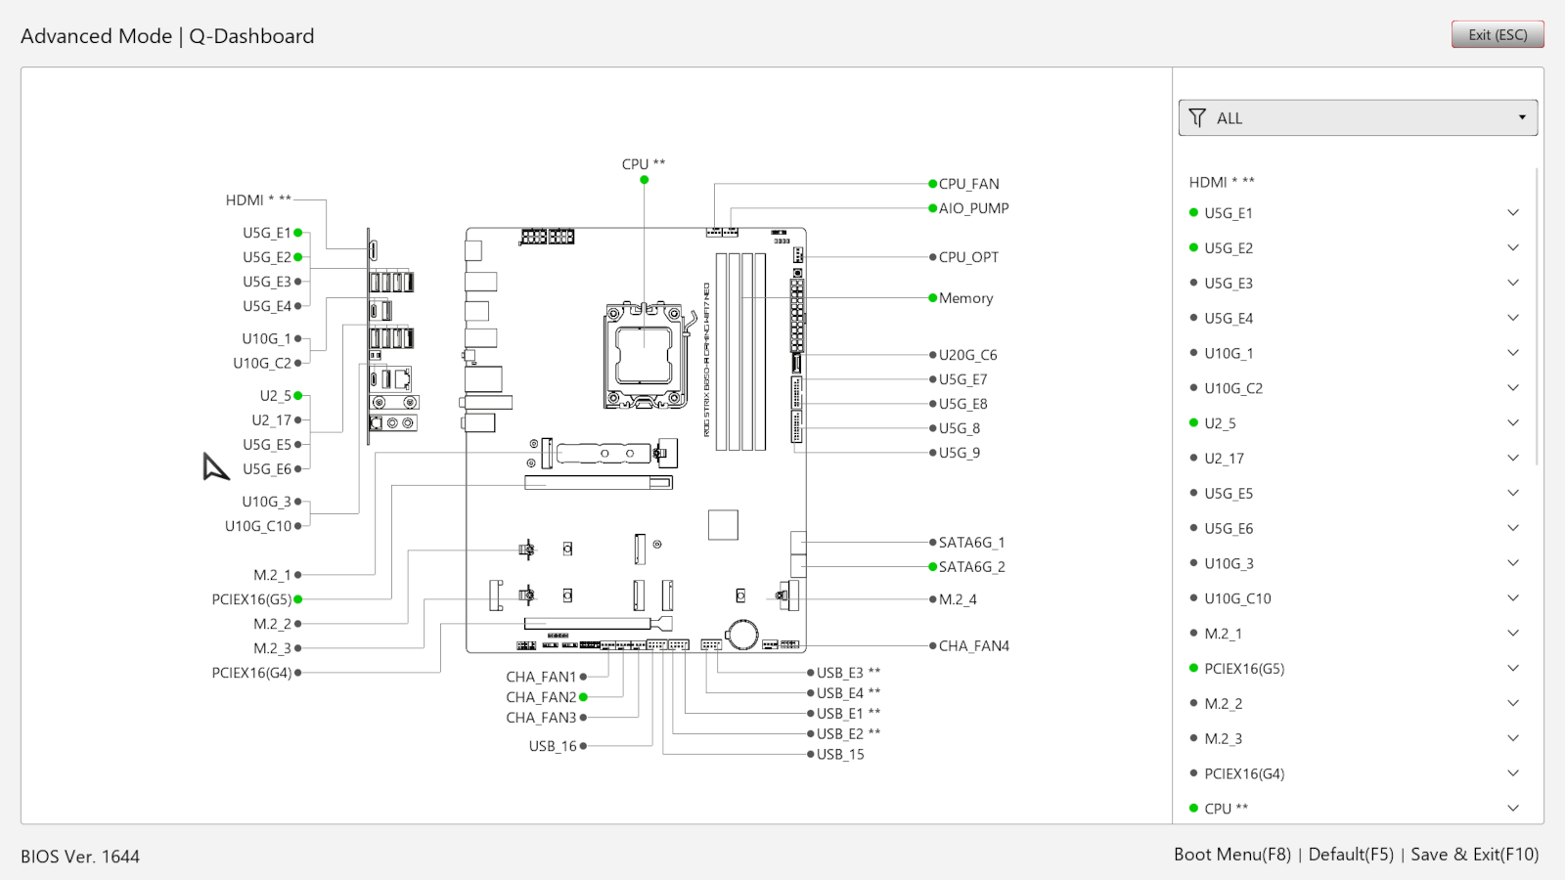Image resolution: width=1565 pixels, height=880 pixels.
Task: Click the AIO_PUMP header label
Action: pyautogui.click(x=973, y=208)
